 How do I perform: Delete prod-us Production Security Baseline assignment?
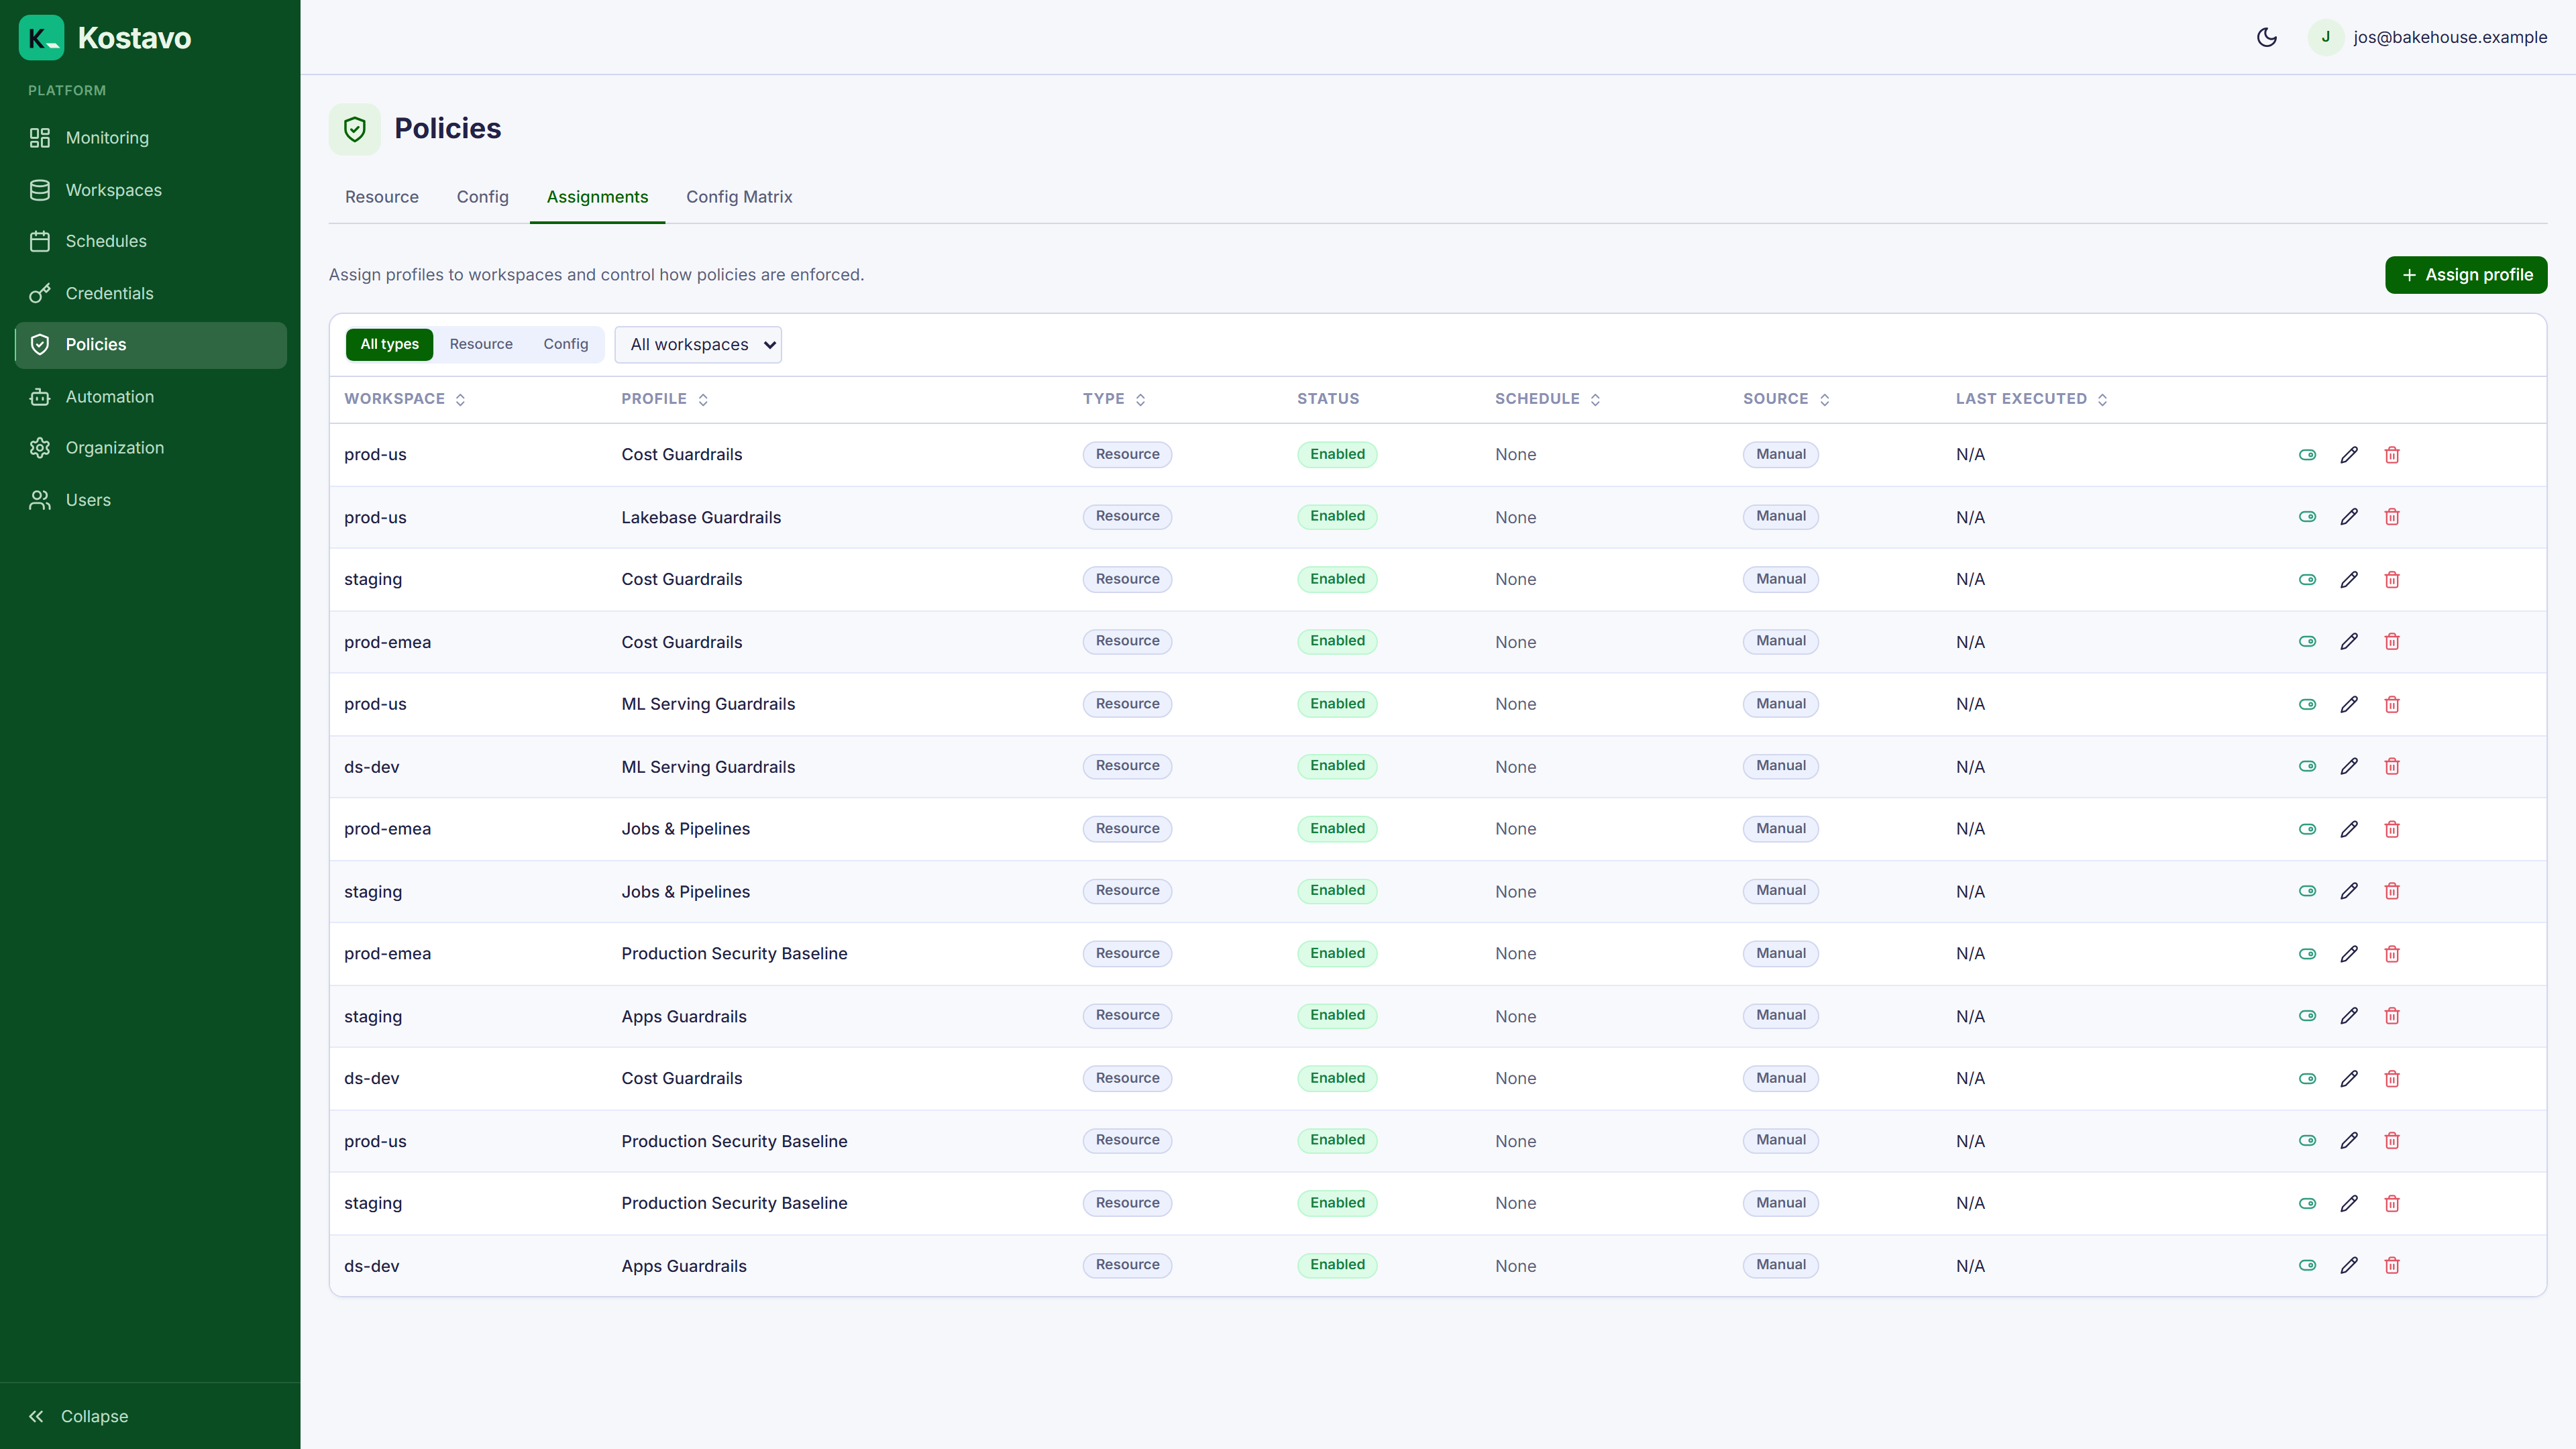2392,1141
